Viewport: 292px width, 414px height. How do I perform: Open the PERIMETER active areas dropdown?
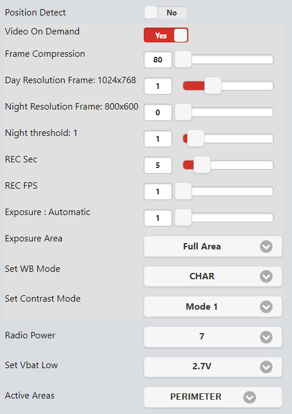point(213,397)
